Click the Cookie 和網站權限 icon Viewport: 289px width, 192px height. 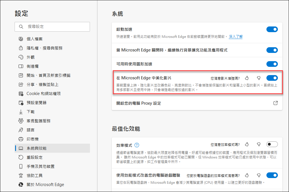21,94
